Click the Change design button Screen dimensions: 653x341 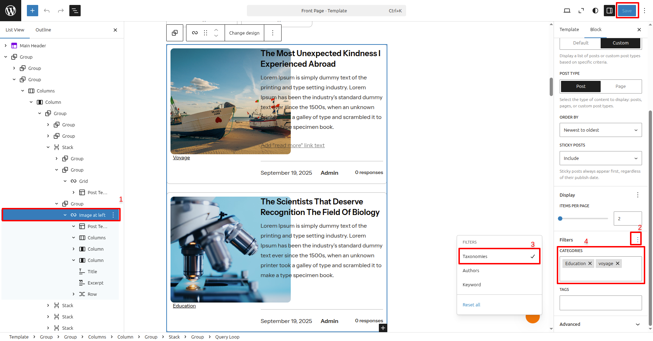pos(244,33)
